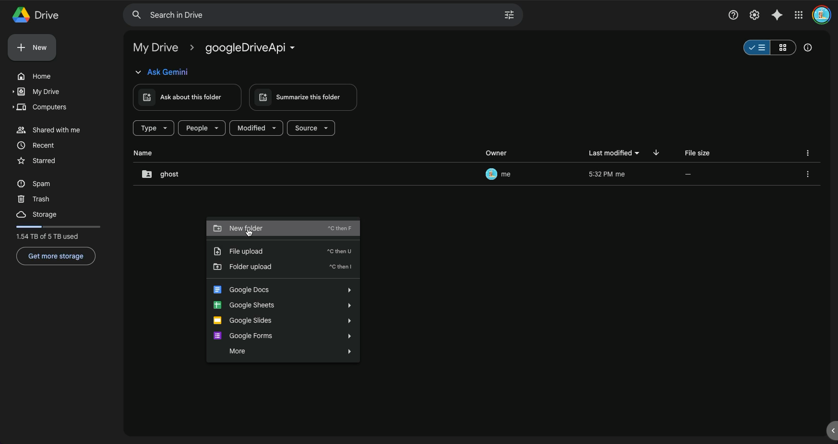
Task: Open Google Slides submenu
Action: (x=283, y=320)
